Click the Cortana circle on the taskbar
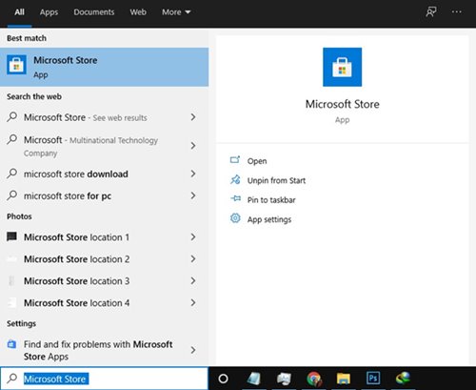 (224, 379)
